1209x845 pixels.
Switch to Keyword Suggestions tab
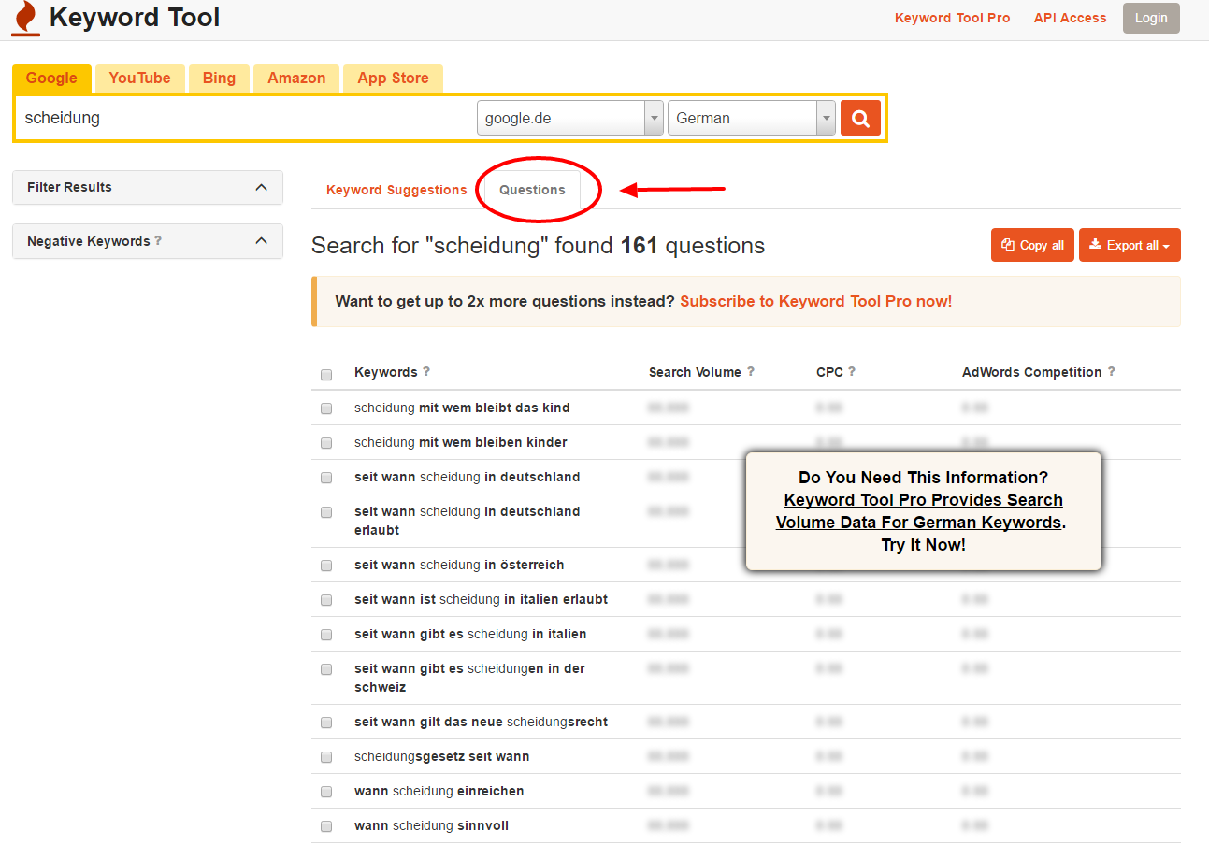(x=396, y=190)
